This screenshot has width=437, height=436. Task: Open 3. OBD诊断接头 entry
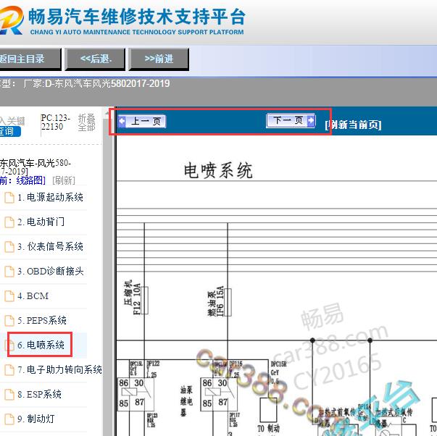click(50, 271)
